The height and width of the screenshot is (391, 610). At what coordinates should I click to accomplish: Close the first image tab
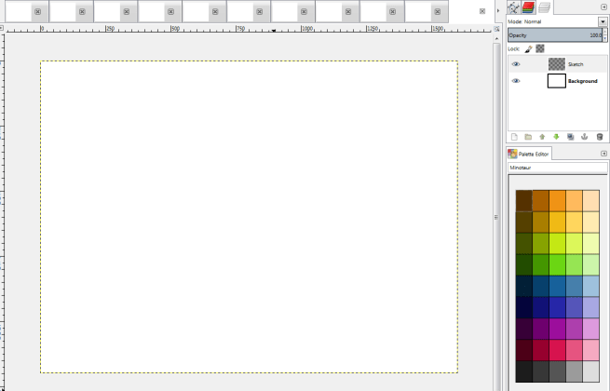[36, 11]
